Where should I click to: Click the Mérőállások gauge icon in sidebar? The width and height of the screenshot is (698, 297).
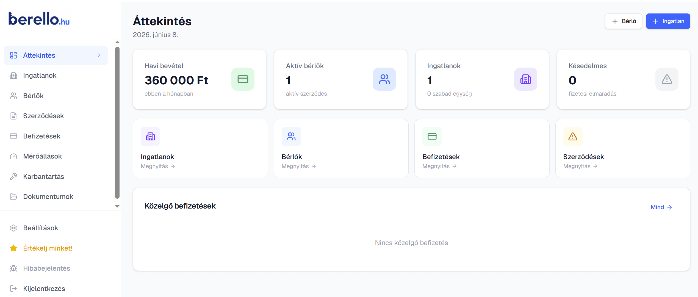pos(13,156)
